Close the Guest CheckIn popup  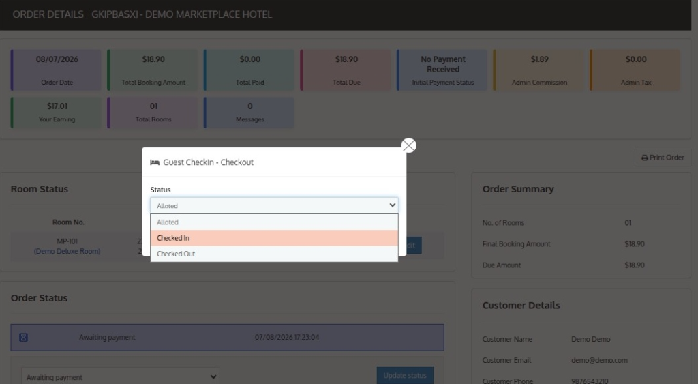pos(409,145)
